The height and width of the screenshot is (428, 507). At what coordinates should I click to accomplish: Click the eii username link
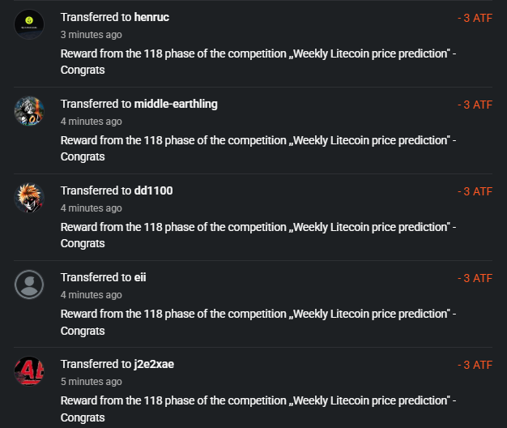[x=140, y=277]
